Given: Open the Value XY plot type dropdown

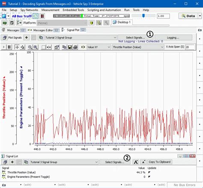Looking at the screenshot, I should click(99, 47).
